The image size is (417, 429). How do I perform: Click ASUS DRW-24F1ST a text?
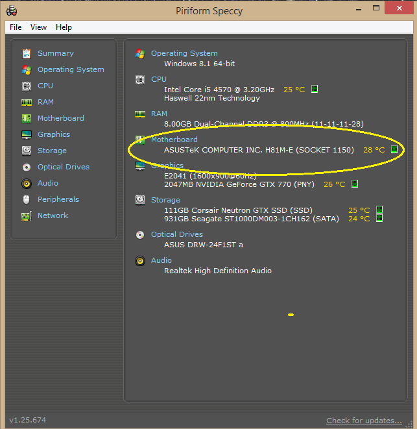point(204,245)
